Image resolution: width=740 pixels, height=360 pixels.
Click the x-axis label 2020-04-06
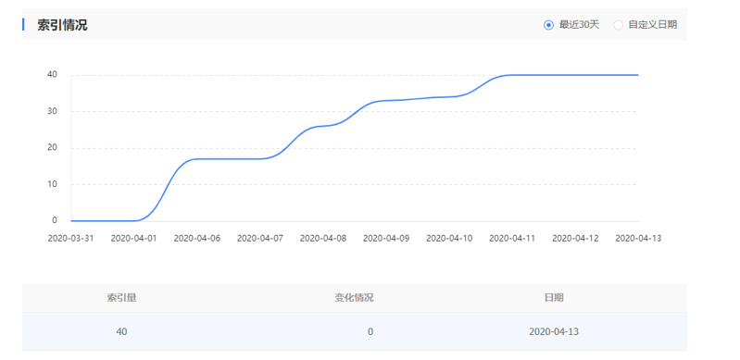(196, 238)
